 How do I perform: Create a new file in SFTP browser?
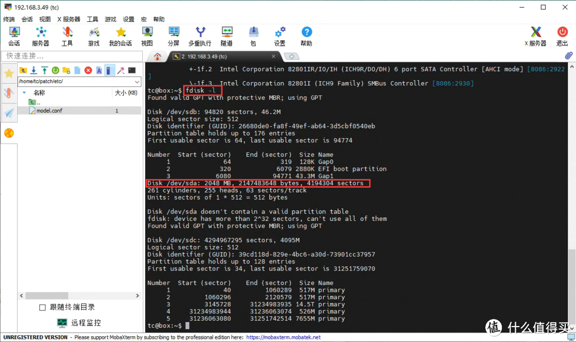pos(77,70)
